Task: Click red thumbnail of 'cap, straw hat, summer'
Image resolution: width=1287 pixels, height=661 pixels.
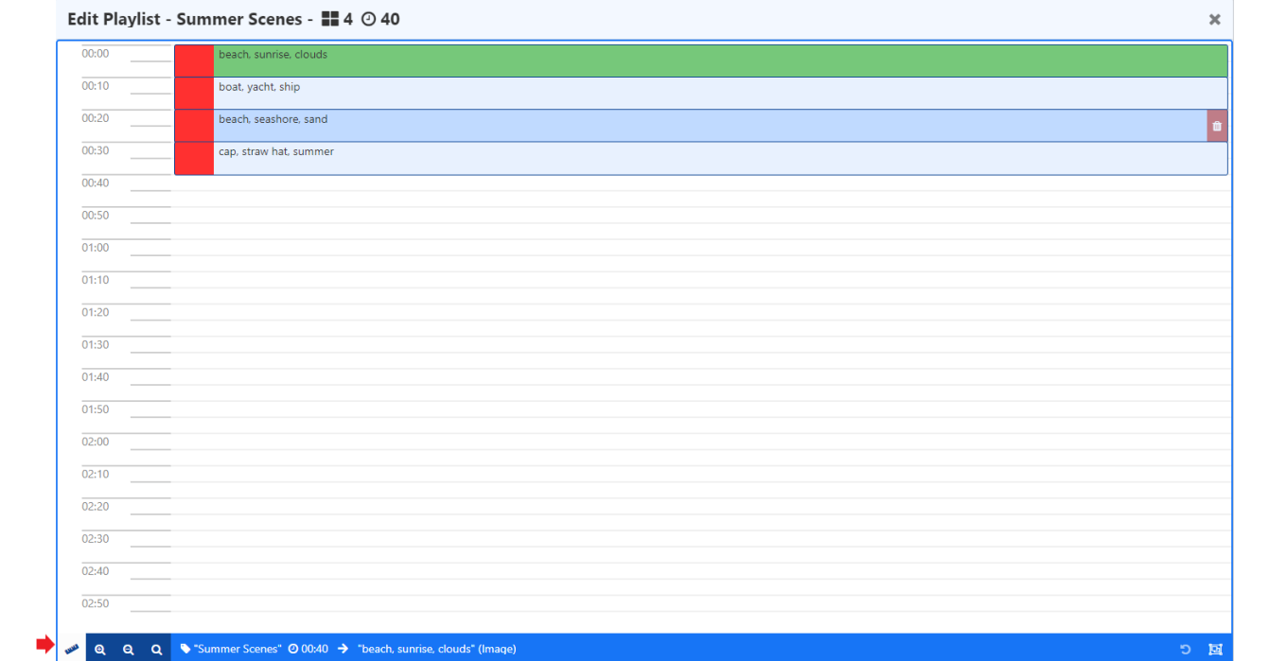Action: pos(194,158)
